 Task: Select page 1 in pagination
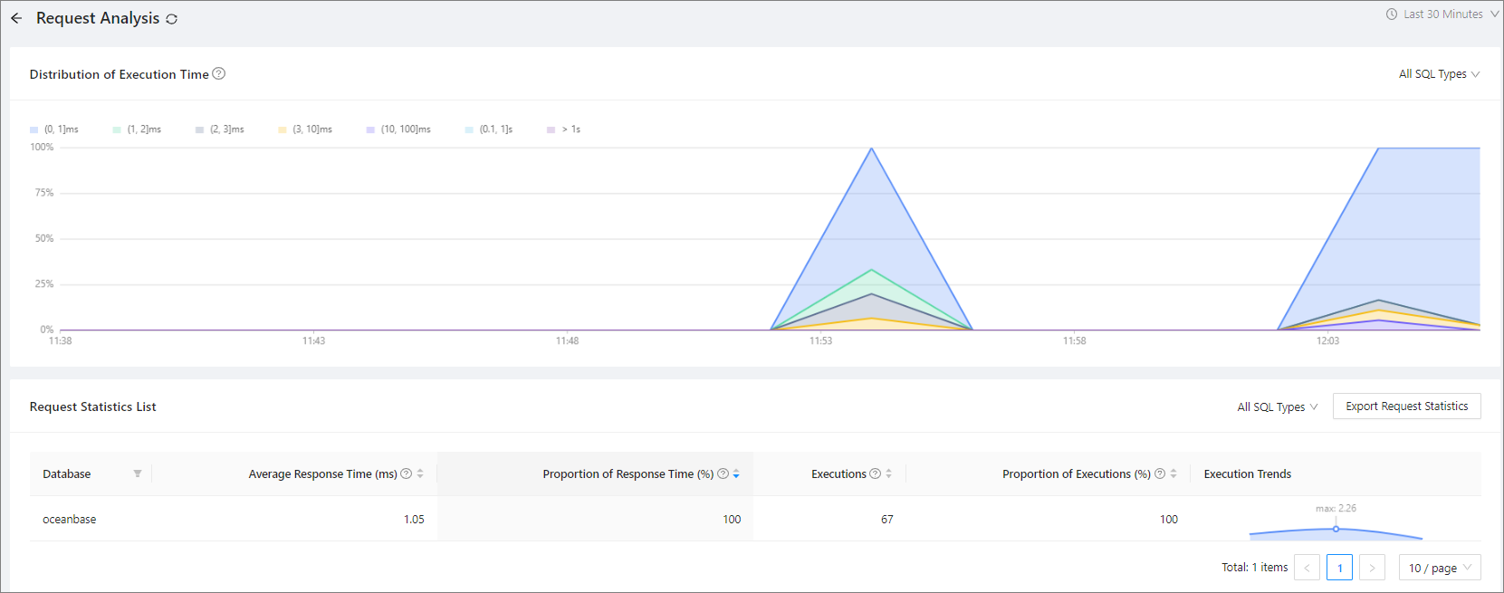tap(1340, 568)
